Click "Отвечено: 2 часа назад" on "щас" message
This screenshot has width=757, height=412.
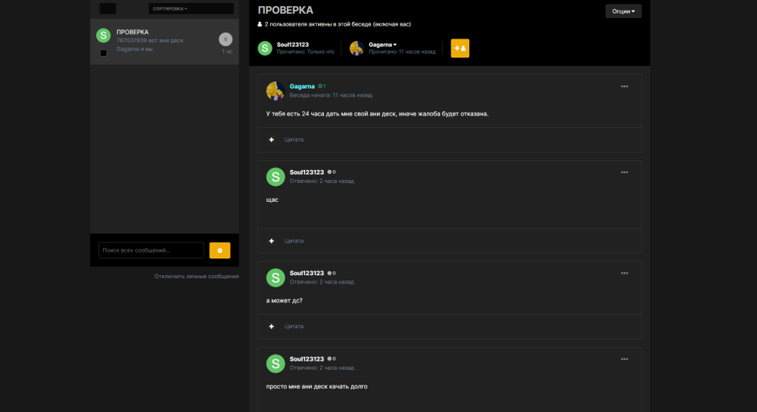point(322,181)
